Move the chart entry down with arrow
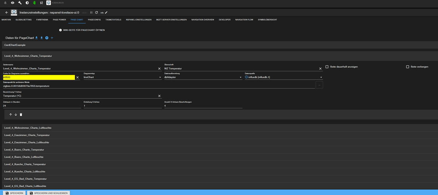The width and height of the screenshot is (438, 195). click(16, 114)
